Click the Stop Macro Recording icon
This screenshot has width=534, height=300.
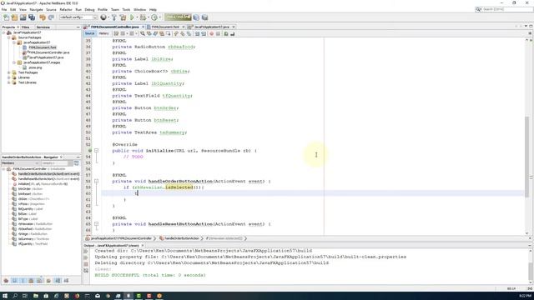pos(218,33)
